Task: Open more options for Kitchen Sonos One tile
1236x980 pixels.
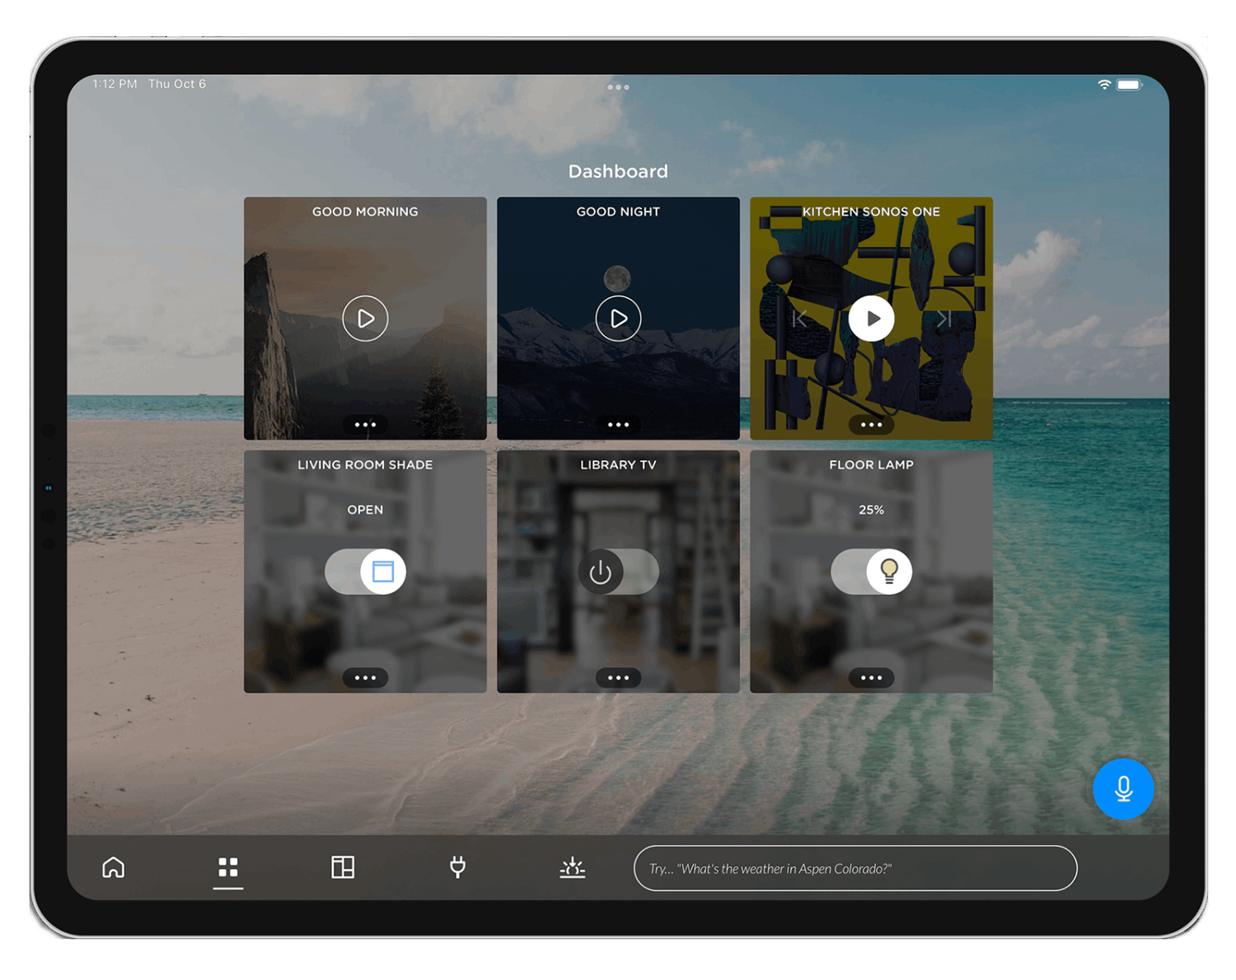Action: (871, 425)
